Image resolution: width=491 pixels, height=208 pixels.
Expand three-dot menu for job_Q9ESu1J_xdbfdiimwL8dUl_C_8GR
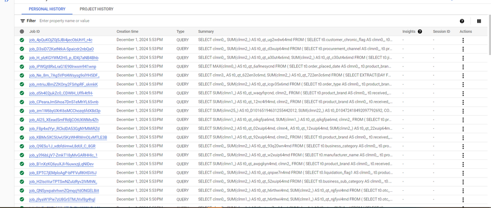[463, 146]
